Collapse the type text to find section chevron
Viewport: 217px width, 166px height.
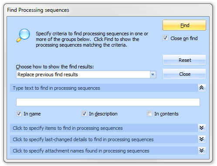[202, 88]
